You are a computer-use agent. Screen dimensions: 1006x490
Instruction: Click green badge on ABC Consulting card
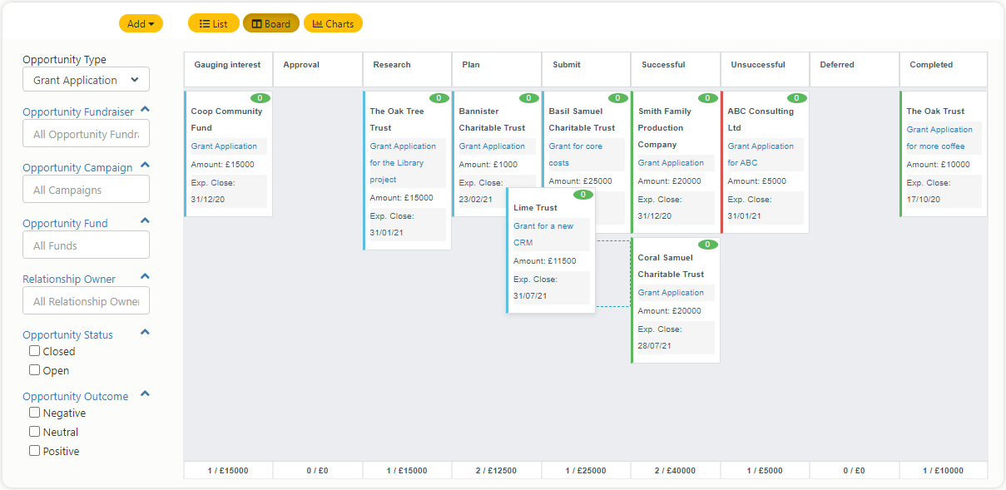796,98
